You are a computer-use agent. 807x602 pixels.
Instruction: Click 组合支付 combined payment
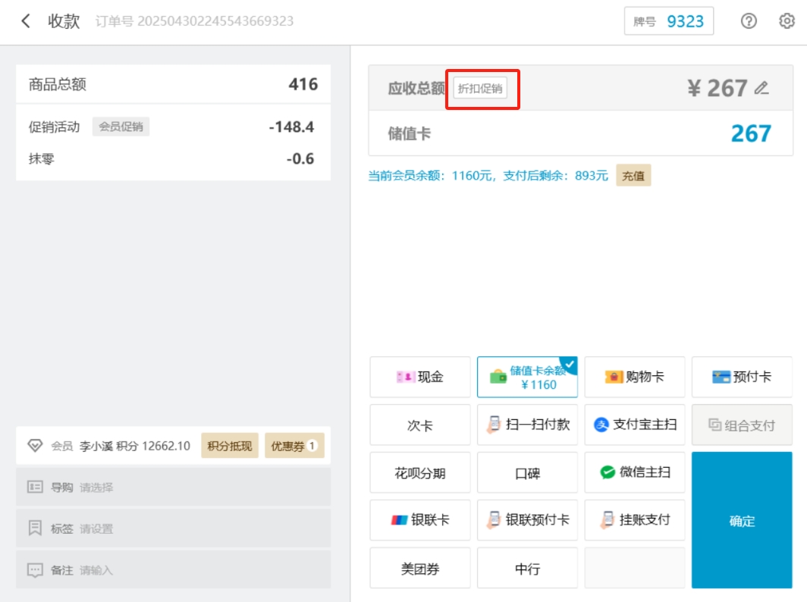point(742,425)
